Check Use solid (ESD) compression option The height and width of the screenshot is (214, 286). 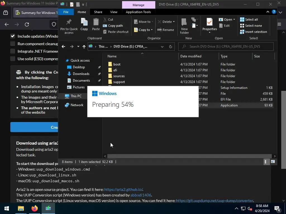coord(13,59)
